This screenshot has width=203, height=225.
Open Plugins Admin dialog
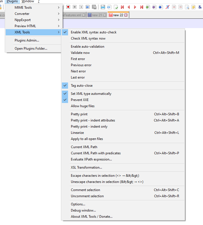click(x=33, y=40)
